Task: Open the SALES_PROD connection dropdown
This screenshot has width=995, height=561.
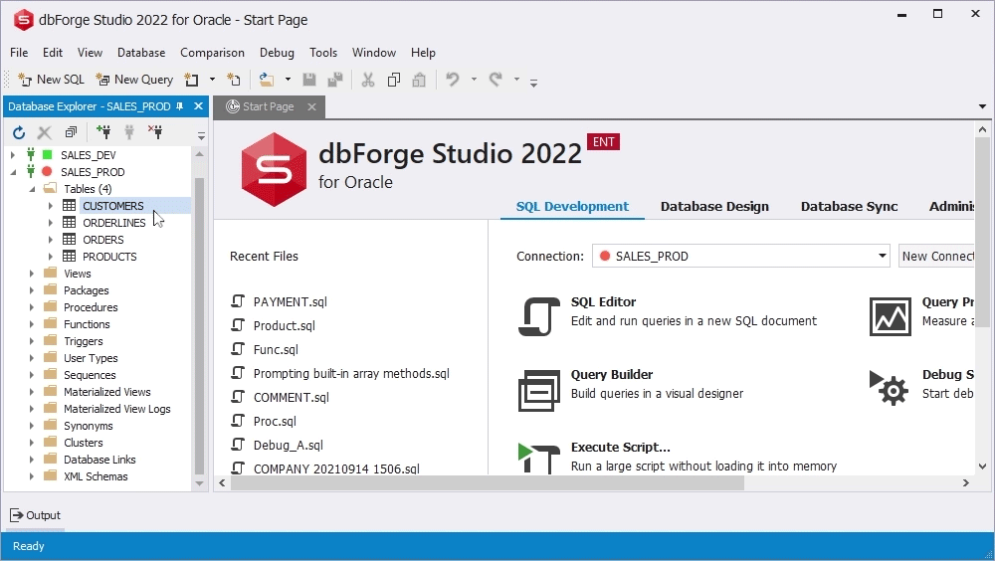Action: click(x=882, y=256)
